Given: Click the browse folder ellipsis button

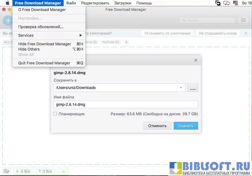Looking at the screenshot, I should 193,88.
